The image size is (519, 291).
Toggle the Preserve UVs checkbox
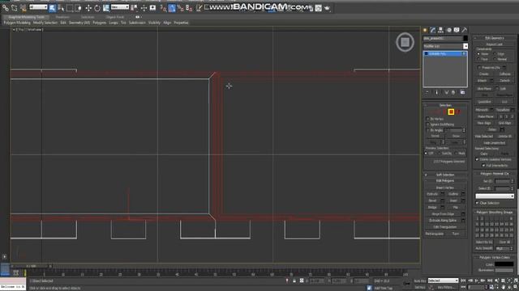[479, 67]
